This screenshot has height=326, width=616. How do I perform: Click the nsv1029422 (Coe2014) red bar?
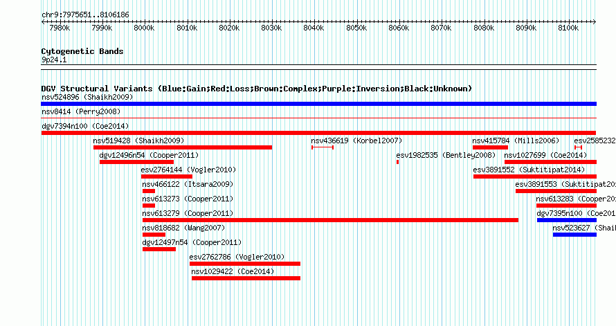point(246,278)
